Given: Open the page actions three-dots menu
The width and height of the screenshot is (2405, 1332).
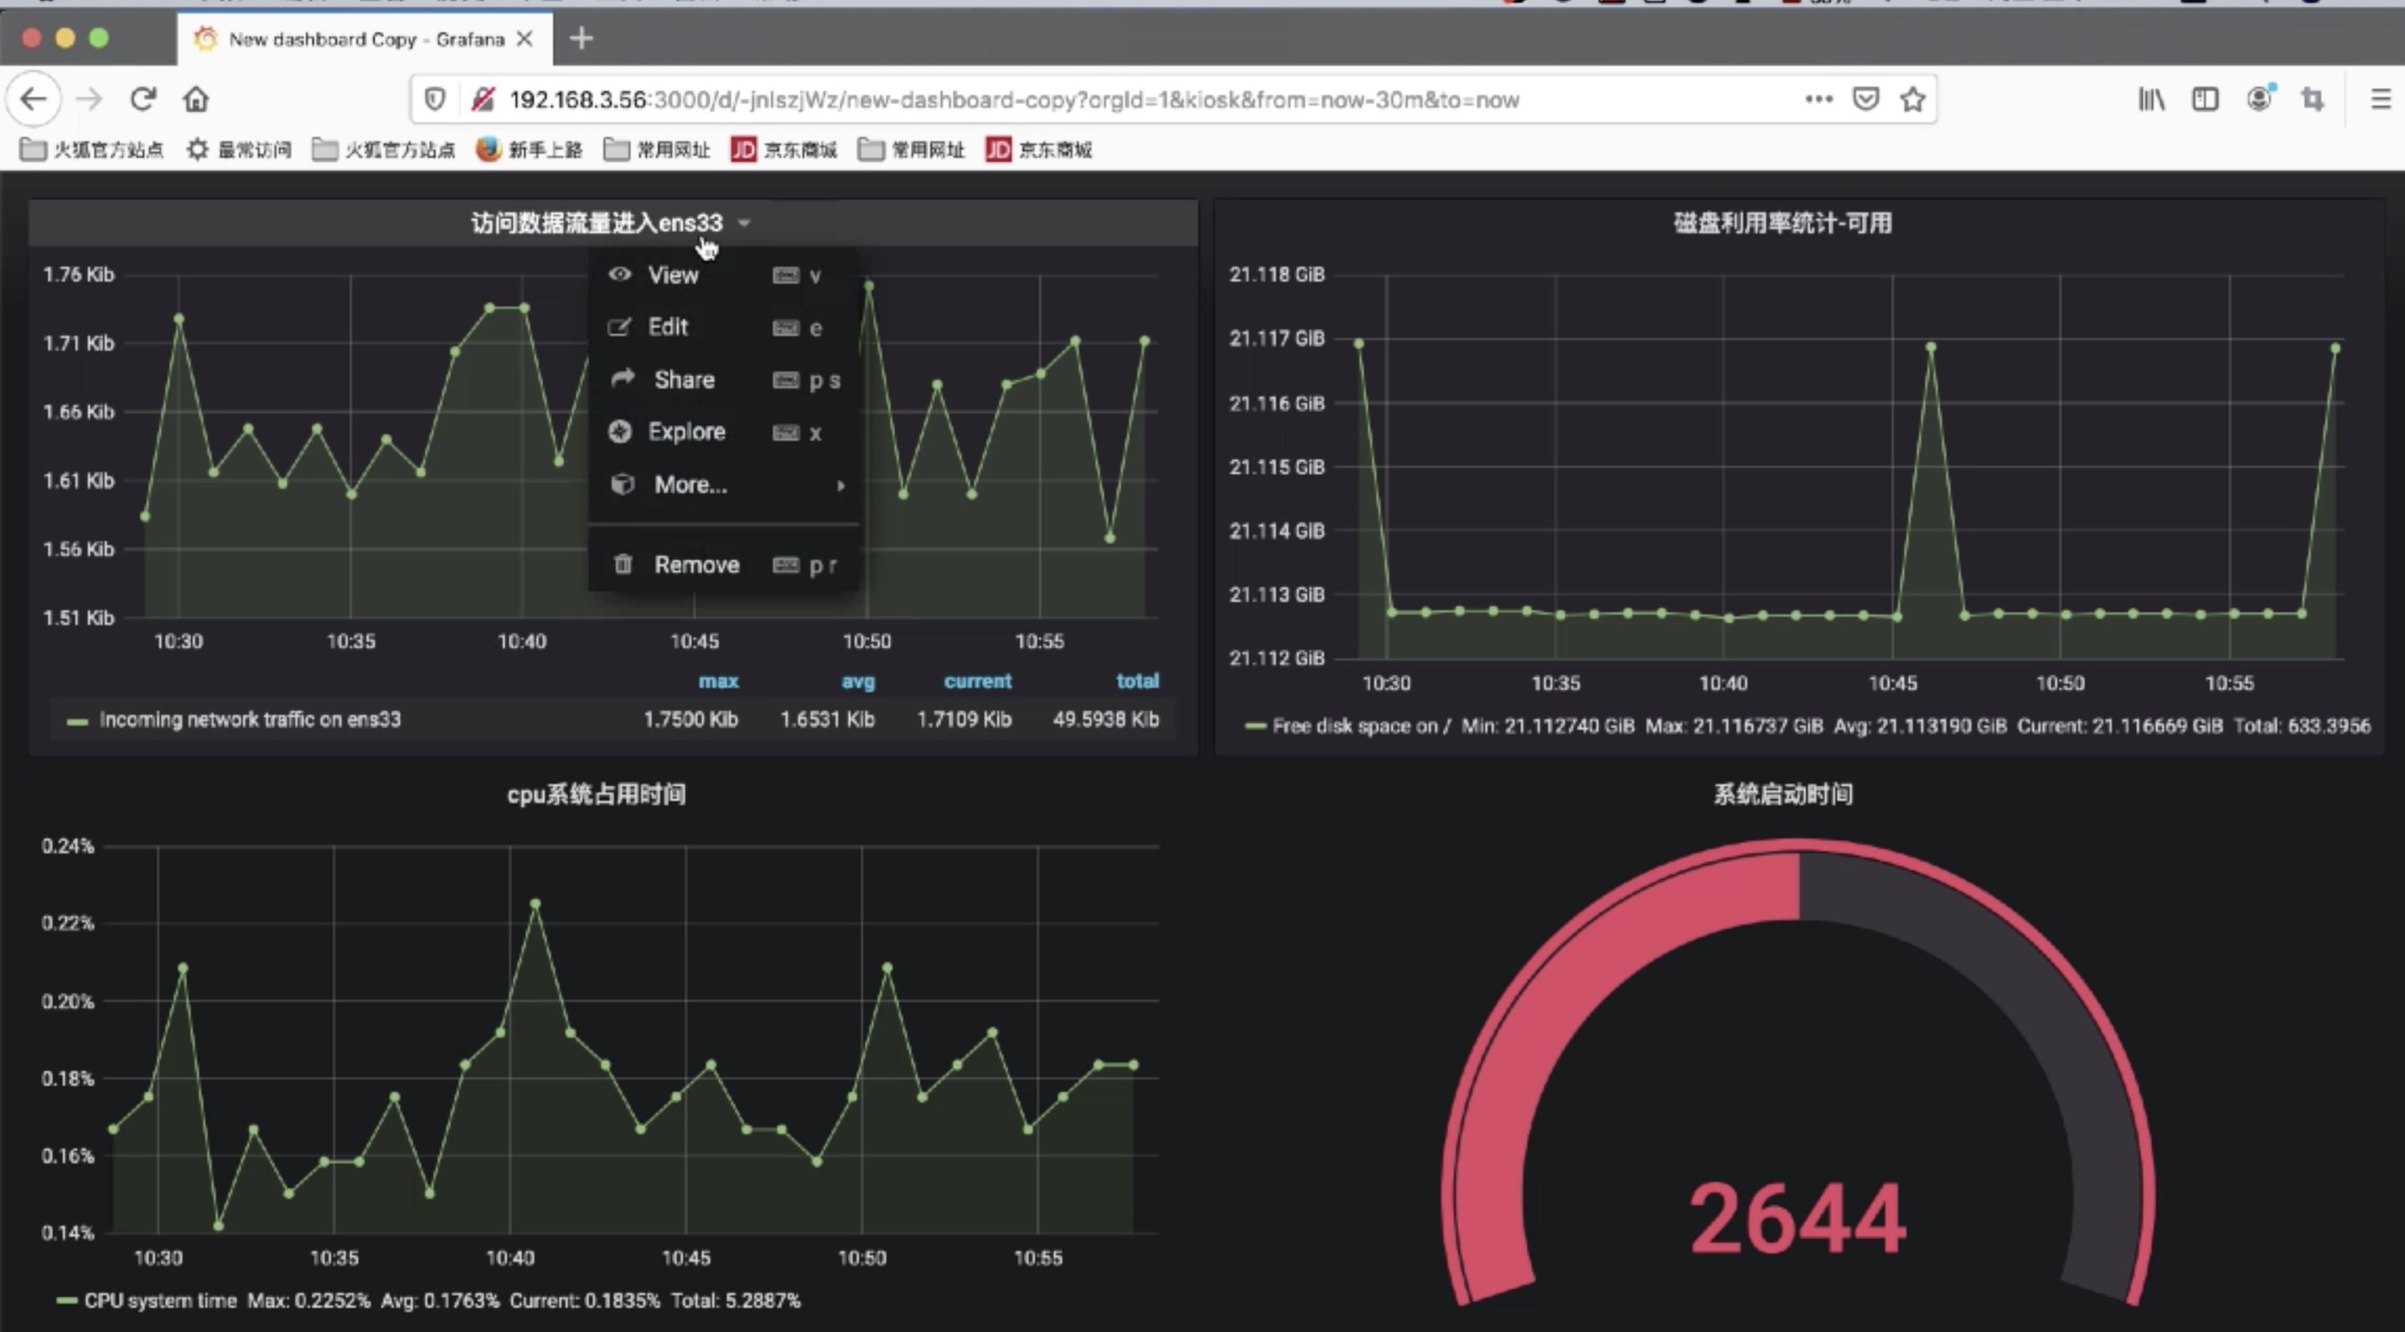Looking at the screenshot, I should (x=1818, y=99).
